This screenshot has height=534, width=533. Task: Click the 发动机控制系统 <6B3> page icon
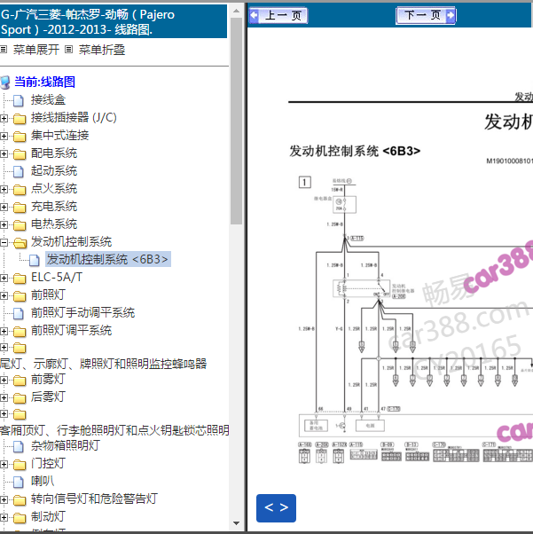35,260
